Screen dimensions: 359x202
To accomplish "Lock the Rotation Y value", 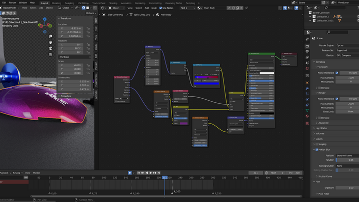I will [x=88, y=48].
